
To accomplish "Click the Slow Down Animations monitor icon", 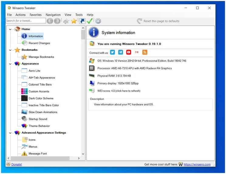I will [x=24, y=112].
